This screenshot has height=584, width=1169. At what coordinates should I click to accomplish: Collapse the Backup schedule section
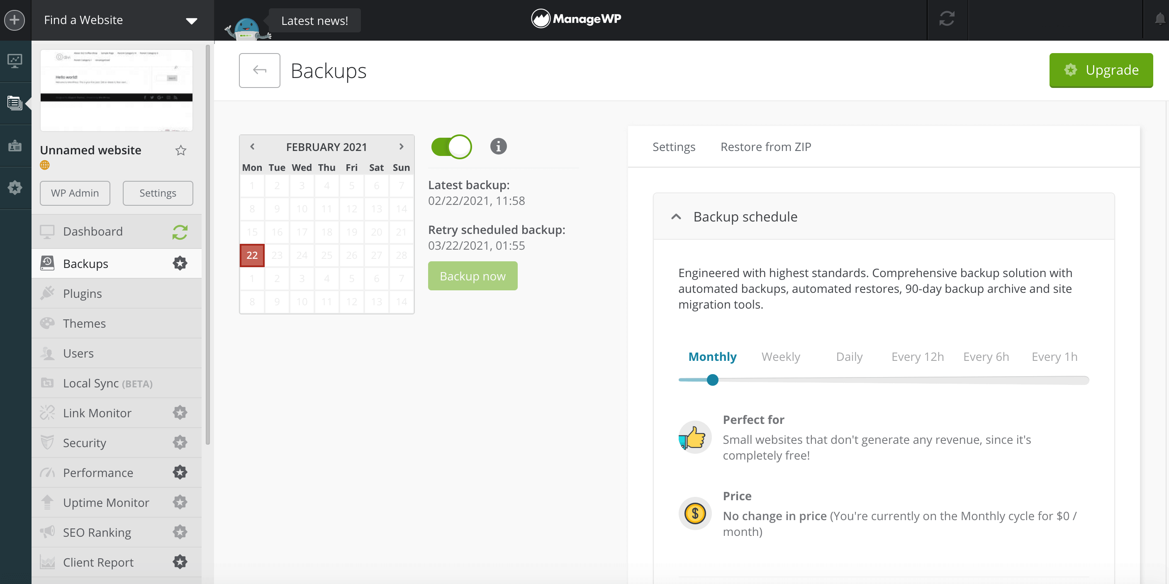point(676,217)
